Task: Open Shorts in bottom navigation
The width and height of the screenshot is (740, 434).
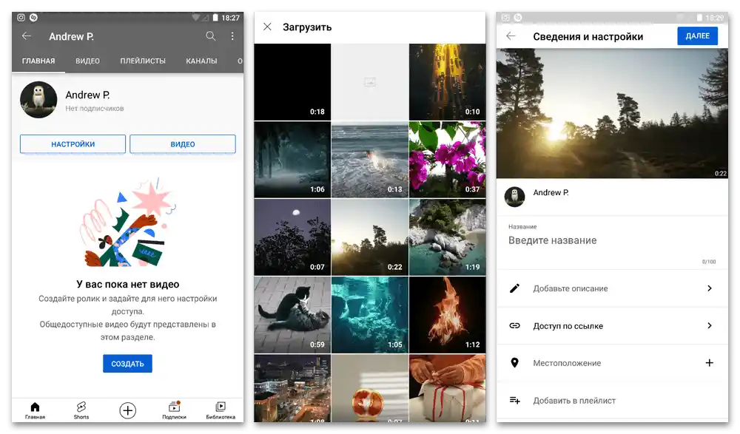Action: pyautogui.click(x=81, y=410)
